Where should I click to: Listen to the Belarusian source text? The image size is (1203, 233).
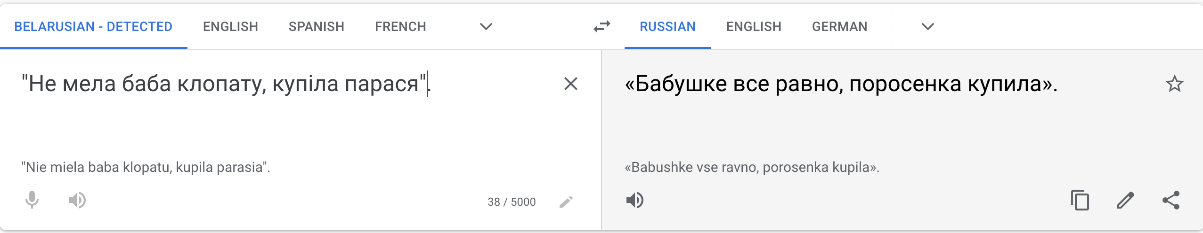click(77, 200)
